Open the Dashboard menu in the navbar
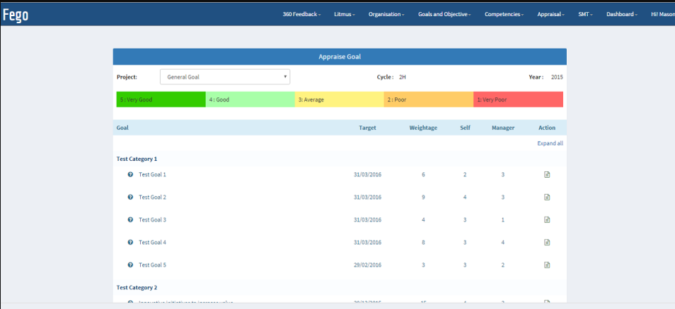Viewport: 675px width, 309px height. coord(622,14)
